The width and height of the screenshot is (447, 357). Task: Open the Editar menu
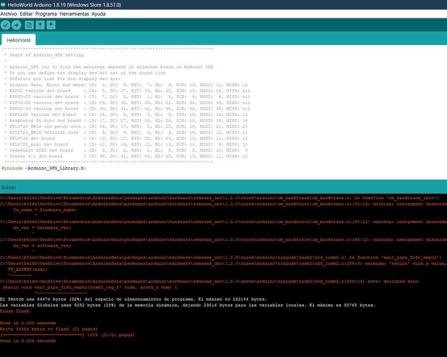click(26, 14)
